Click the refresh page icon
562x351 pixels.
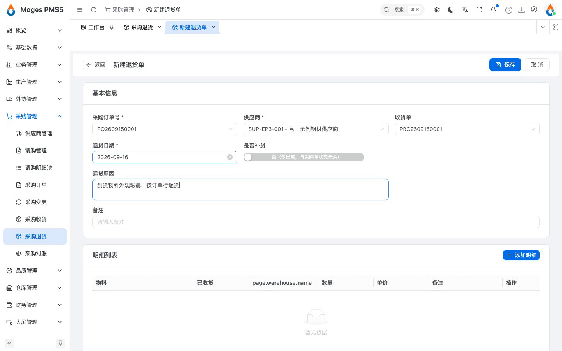94,10
